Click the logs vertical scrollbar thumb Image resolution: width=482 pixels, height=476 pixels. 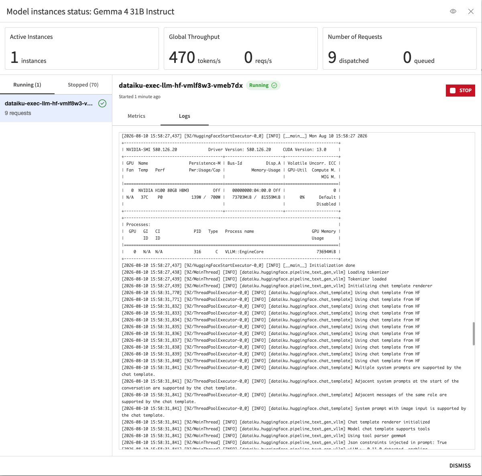pos(474,333)
